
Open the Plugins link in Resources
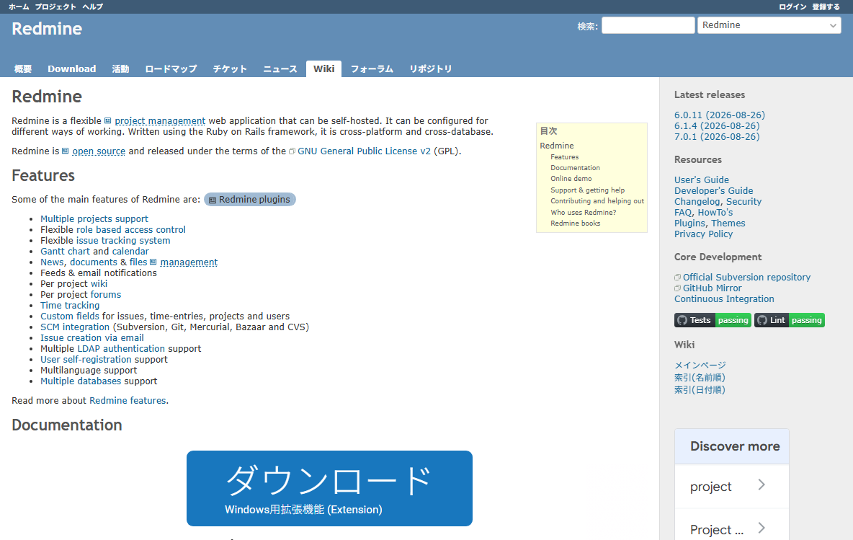689,223
